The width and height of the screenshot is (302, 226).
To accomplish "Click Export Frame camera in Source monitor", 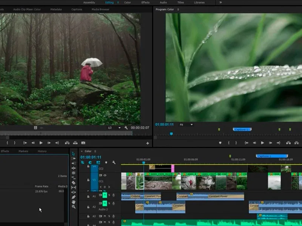I will point(83,143).
